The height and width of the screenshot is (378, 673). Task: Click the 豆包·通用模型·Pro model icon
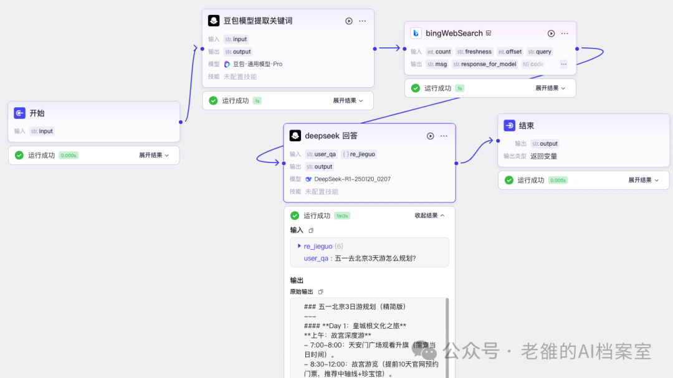click(227, 64)
